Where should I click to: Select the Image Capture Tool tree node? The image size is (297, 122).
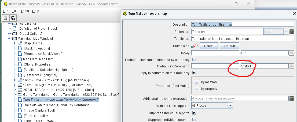click(x=39, y=110)
